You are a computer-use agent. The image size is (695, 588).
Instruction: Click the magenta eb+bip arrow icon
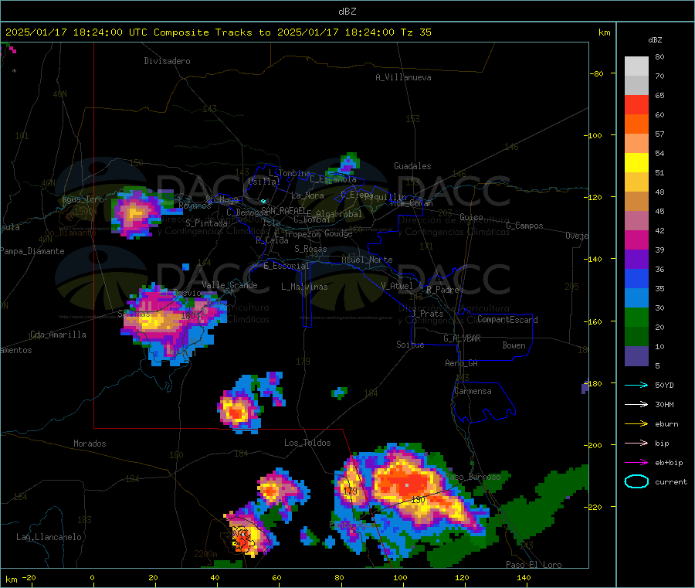click(x=636, y=463)
